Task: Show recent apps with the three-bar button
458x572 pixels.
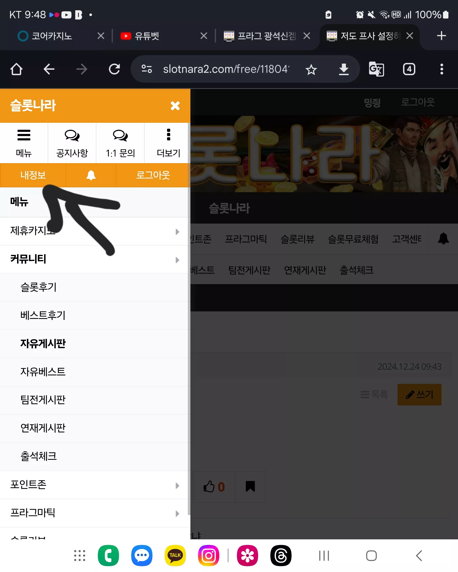Action: (324, 556)
